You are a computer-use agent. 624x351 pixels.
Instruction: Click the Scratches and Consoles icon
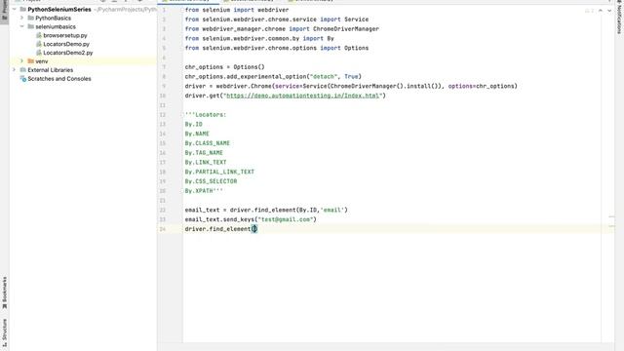coord(23,79)
